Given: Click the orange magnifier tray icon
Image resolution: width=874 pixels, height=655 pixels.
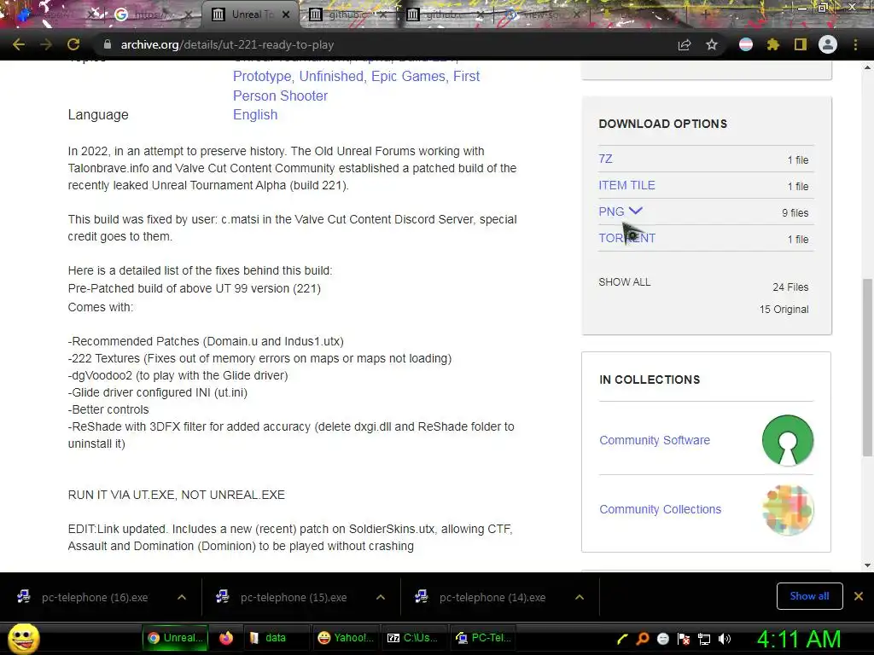Looking at the screenshot, I should coord(643,640).
